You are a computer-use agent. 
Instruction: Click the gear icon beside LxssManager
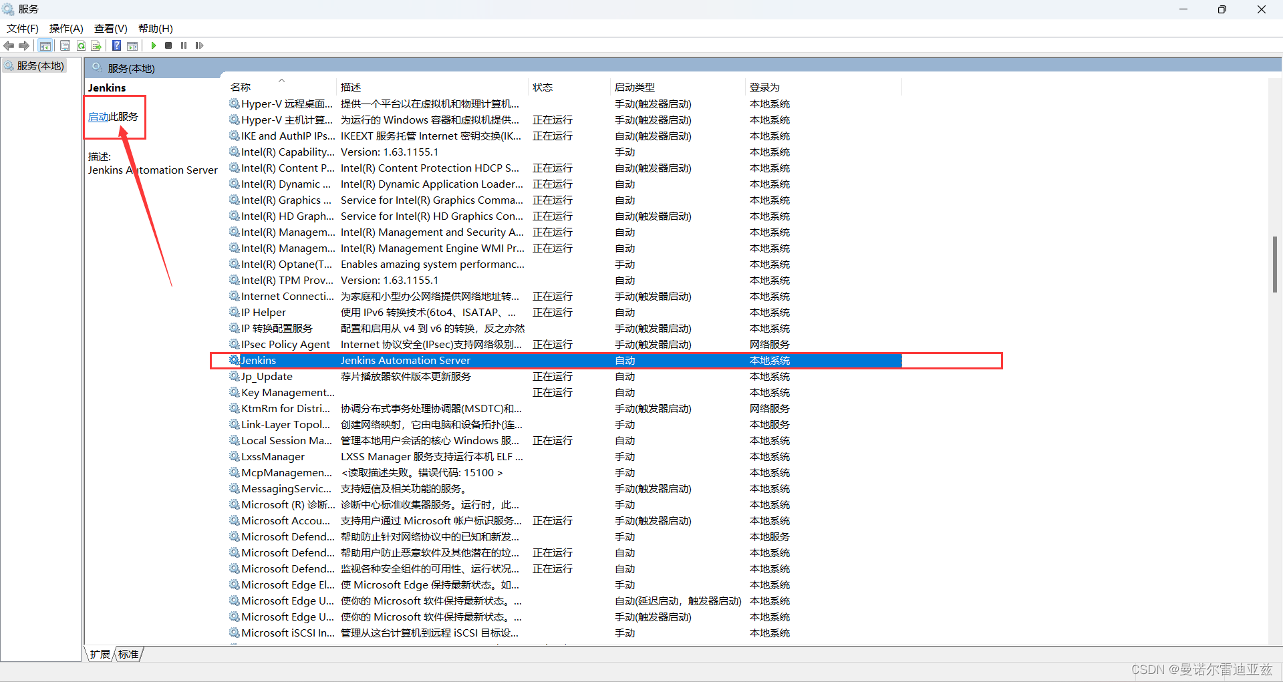click(235, 456)
